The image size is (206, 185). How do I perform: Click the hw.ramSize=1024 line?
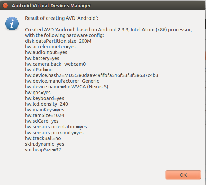pyautogui.click(x=45, y=115)
